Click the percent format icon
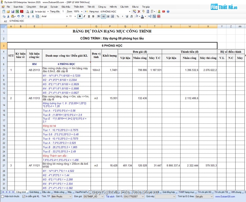Viewport: 246px width, 202px height. click(x=118, y=16)
